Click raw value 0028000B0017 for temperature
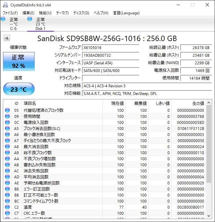Screen dimensions: 215x222 click(191, 207)
